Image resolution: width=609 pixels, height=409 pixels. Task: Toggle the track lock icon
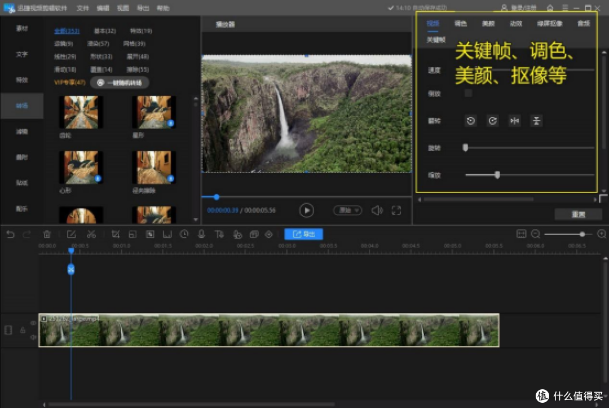[x=23, y=330]
